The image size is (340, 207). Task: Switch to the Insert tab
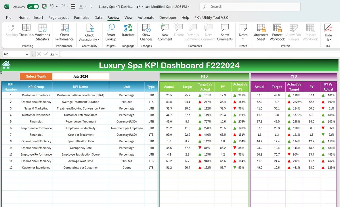(38, 18)
